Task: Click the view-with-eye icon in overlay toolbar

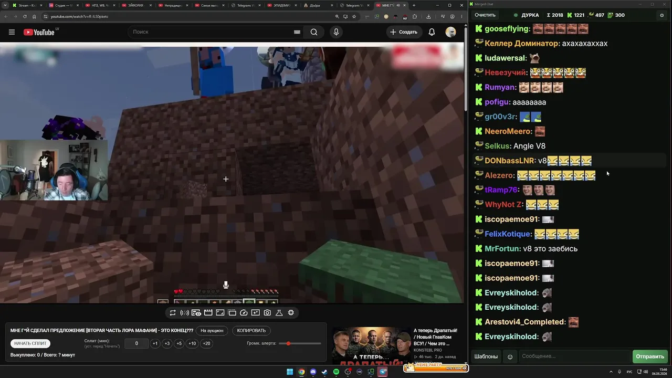Action: coord(196,313)
